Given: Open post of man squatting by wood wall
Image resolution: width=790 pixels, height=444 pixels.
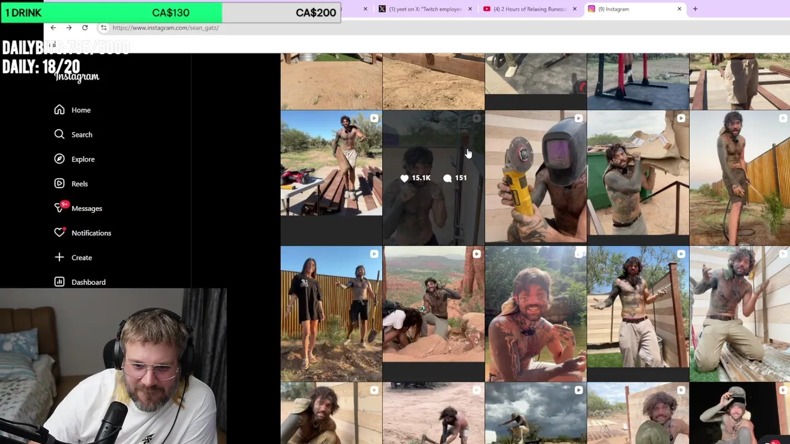Looking at the screenshot, I should click(x=331, y=413).
